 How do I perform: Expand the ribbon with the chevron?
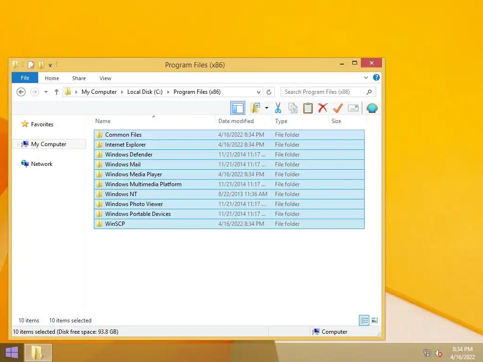[x=366, y=78]
